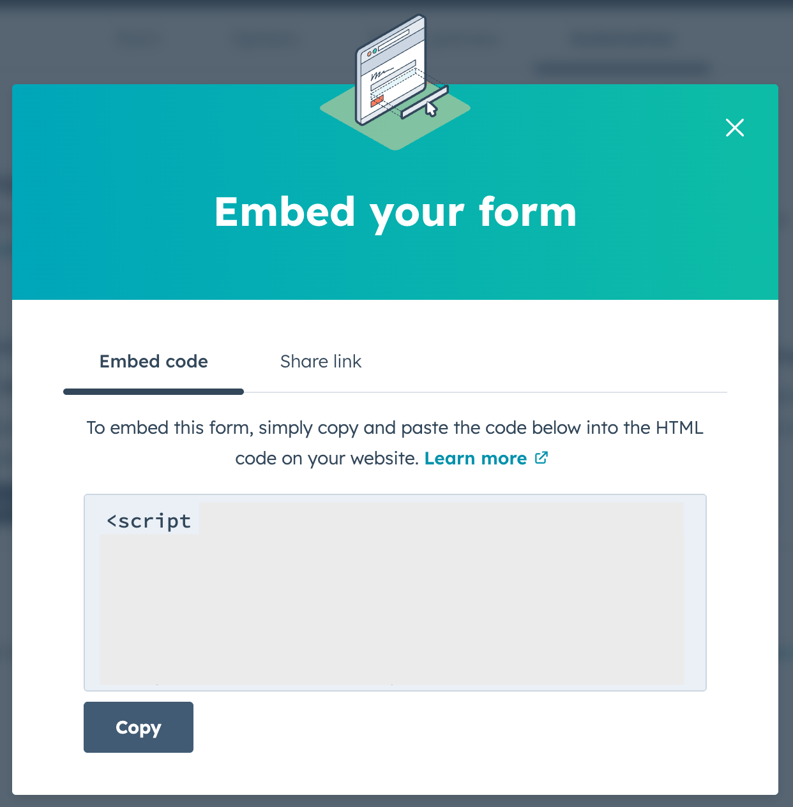
Task: Click the Embed your form title
Action: pos(396,212)
